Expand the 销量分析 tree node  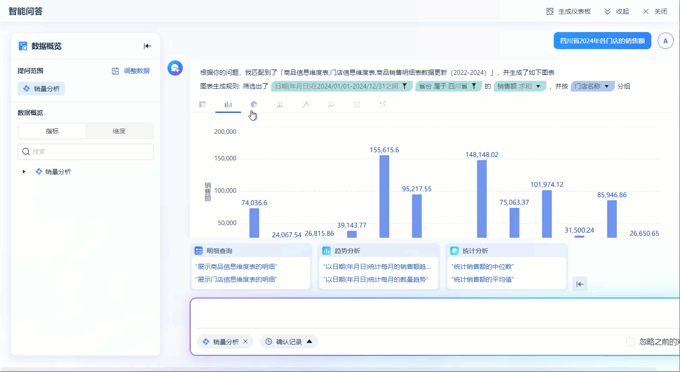pos(24,171)
